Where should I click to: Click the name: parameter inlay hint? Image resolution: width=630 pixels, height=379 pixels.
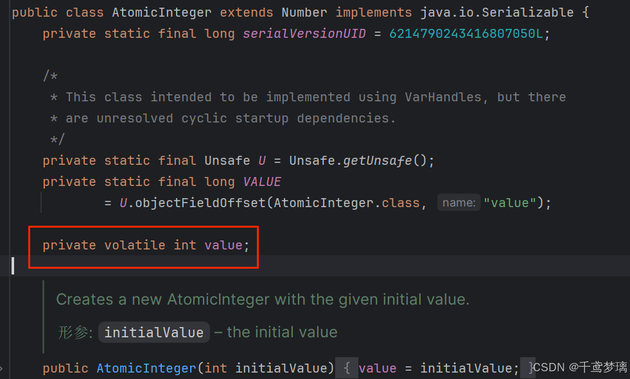[x=459, y=203]
